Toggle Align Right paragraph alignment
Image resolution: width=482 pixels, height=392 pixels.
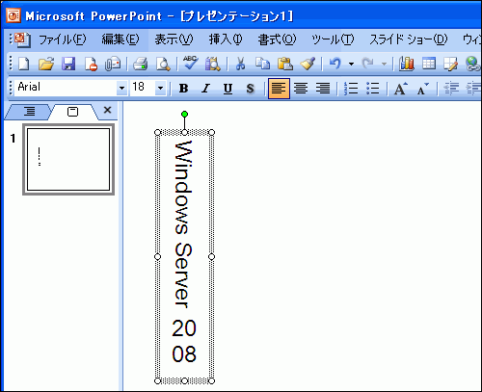click(x=323, y=89)
